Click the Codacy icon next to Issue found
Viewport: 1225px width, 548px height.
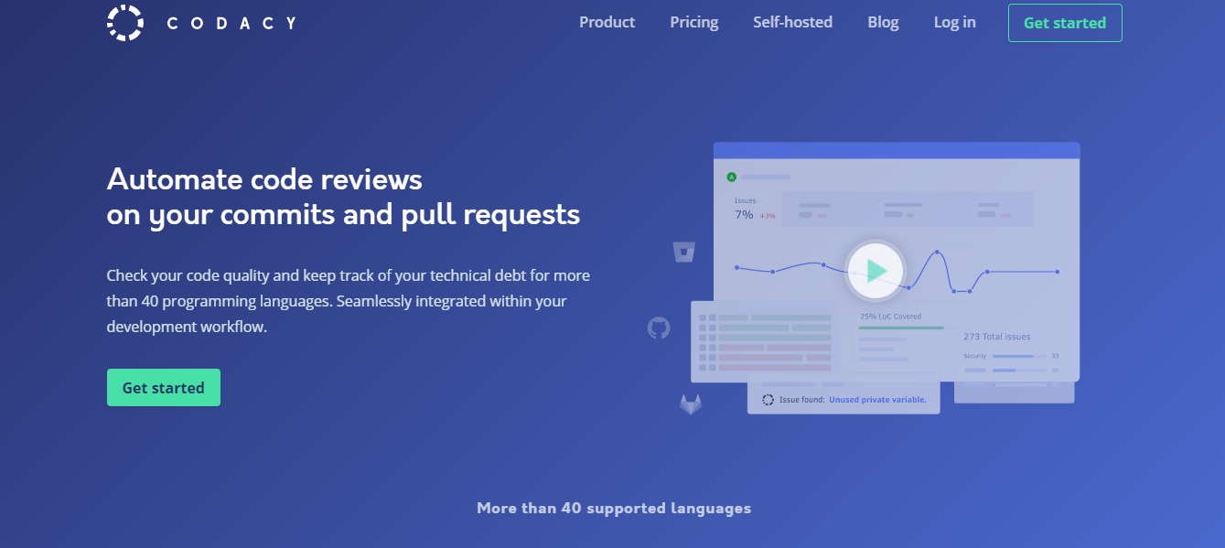pos(768,400)
